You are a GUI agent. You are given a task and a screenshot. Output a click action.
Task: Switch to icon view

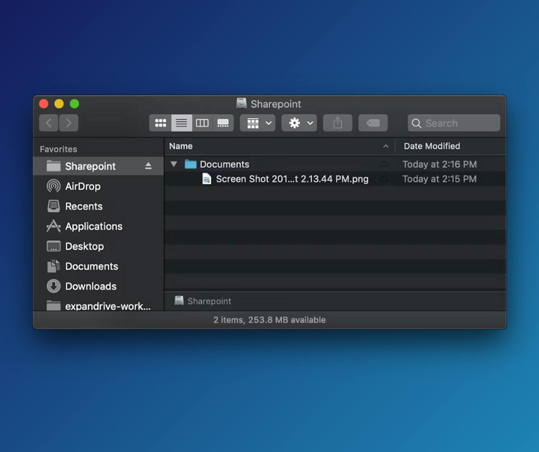tap(161, 123)
